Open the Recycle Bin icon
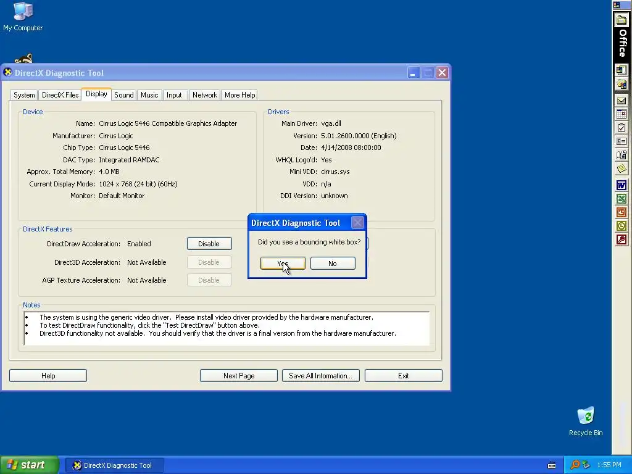The width and height of the screenshot is (632, 474). [x=586, y=421]
